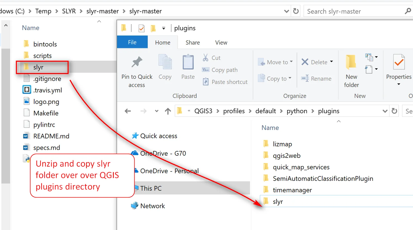Viewport: 413px width, 230px height.
Task: Select .gitignore file
Action: point(42,79)
